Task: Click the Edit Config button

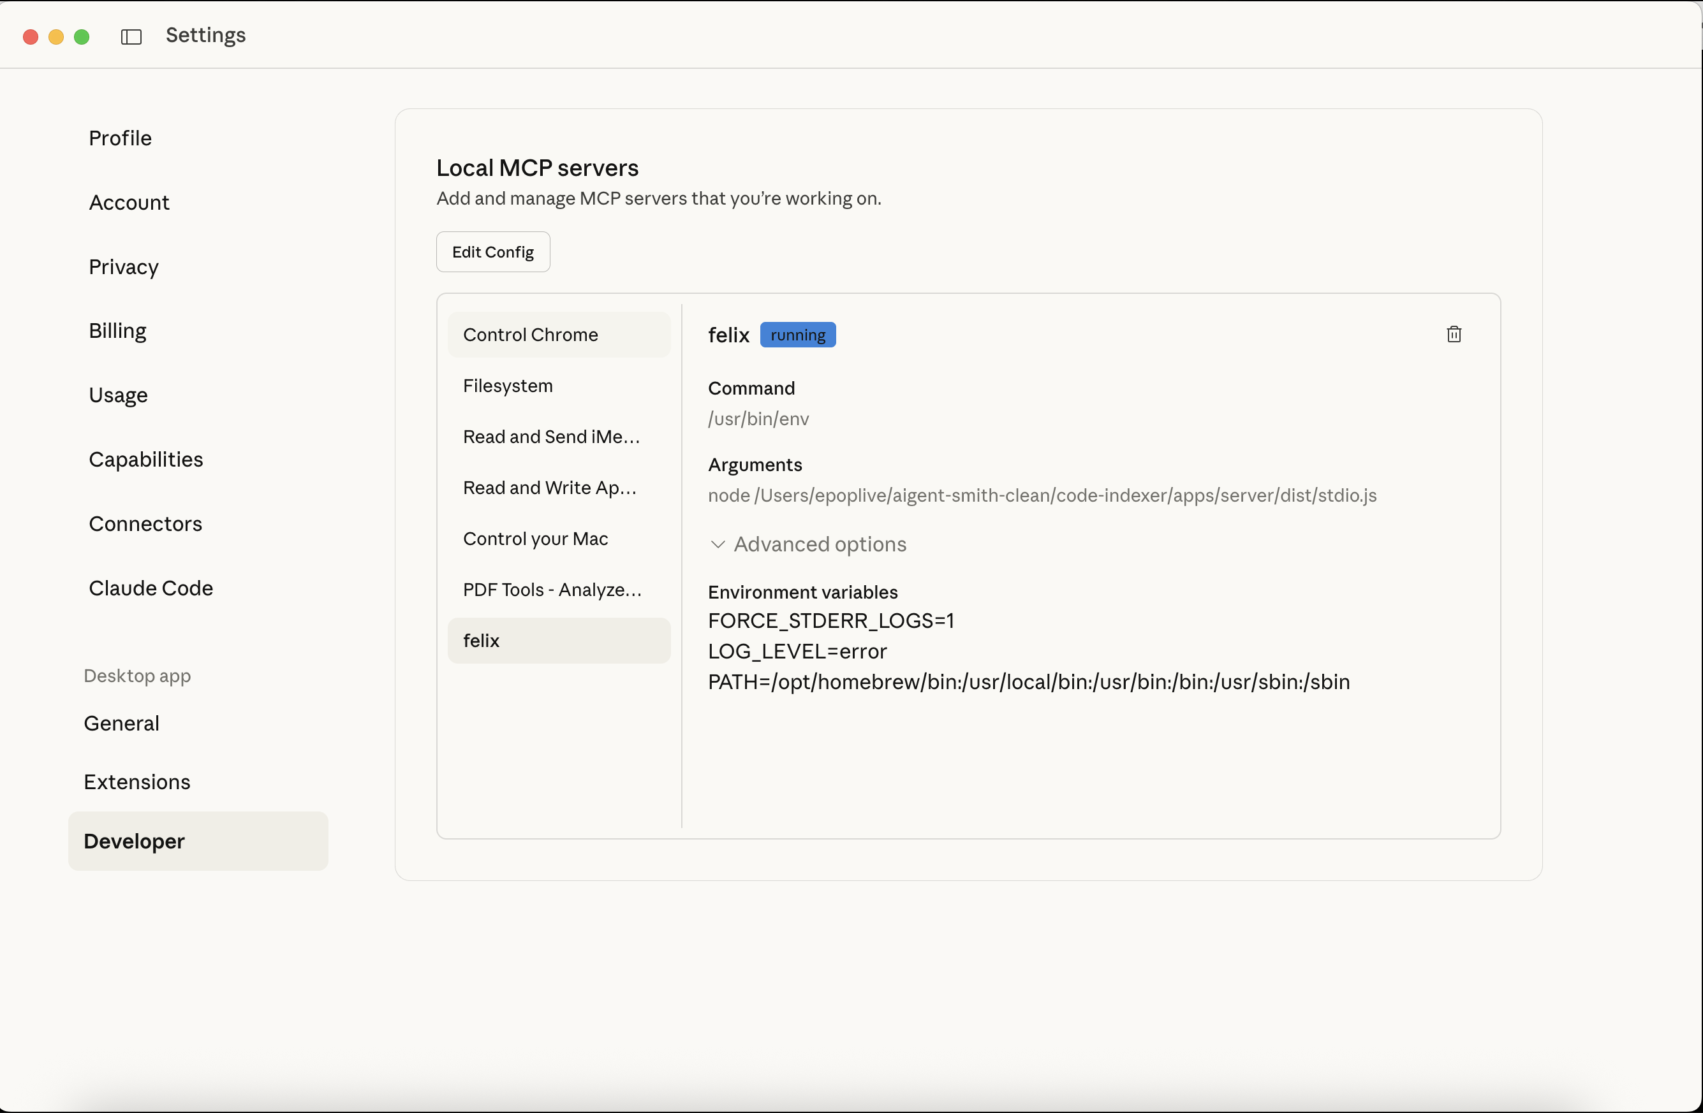Action: point(492,252)
